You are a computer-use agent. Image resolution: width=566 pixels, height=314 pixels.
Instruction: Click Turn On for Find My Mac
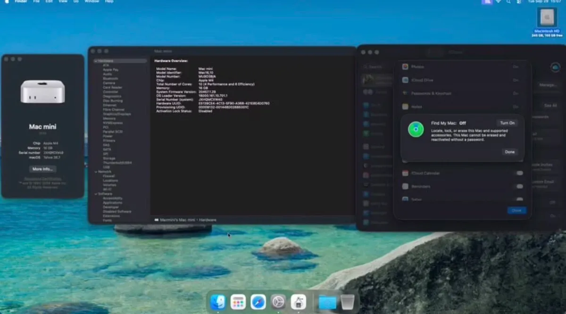508,123
